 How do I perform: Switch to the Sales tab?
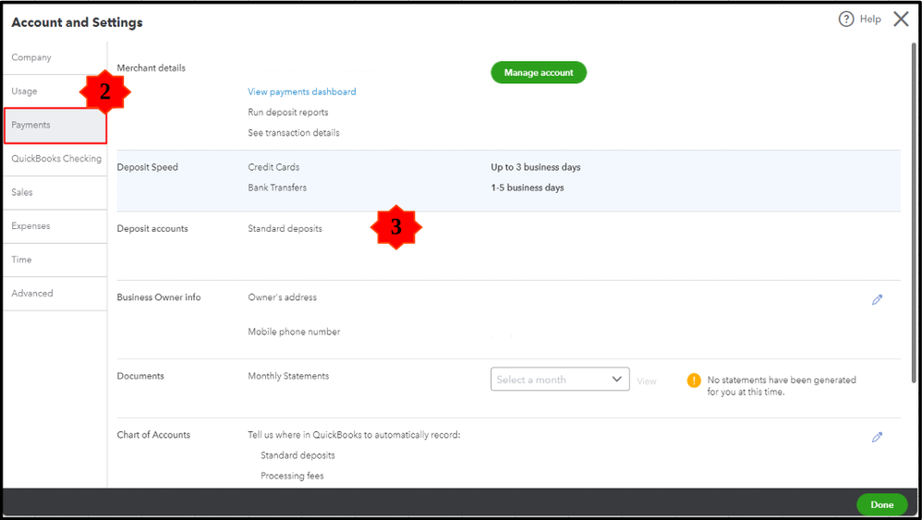[x=55, y=192]
